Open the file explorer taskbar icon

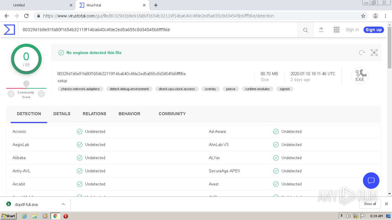click(35, 216)
